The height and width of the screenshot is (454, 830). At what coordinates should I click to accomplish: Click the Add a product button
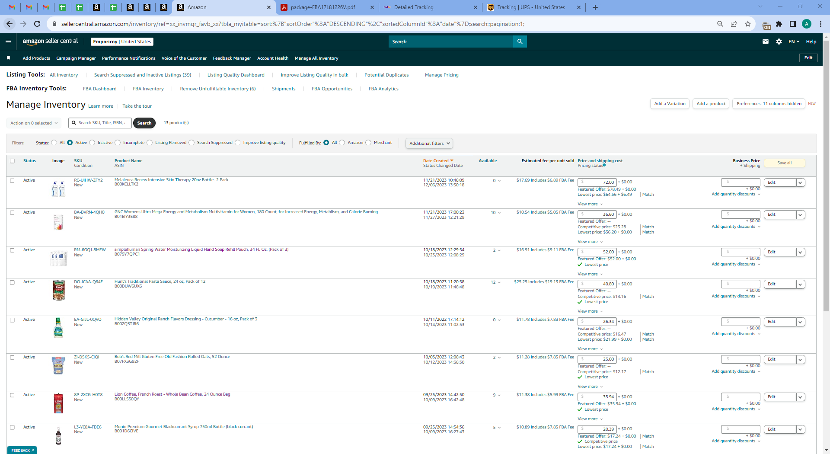coord(711,104)
